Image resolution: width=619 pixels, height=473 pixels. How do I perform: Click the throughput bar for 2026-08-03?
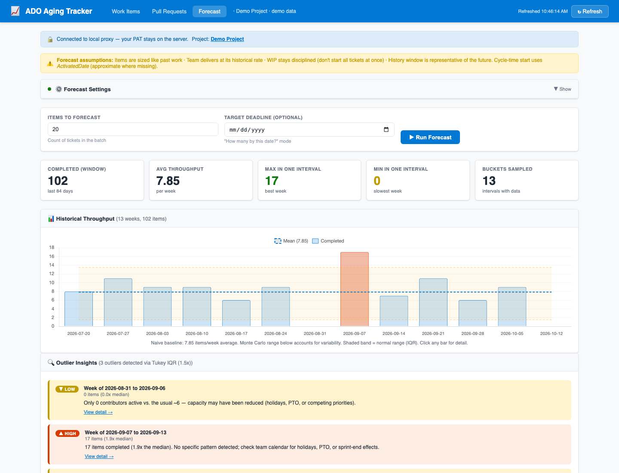click(157, 307)
